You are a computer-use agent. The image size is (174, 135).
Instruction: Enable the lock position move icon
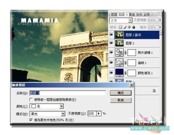(129, 27)
